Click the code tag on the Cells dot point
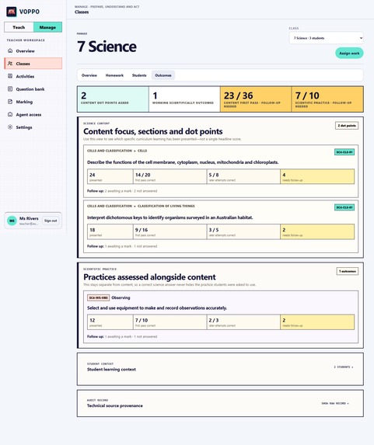The width and height of the screenshot is (374, 445). 344,152
